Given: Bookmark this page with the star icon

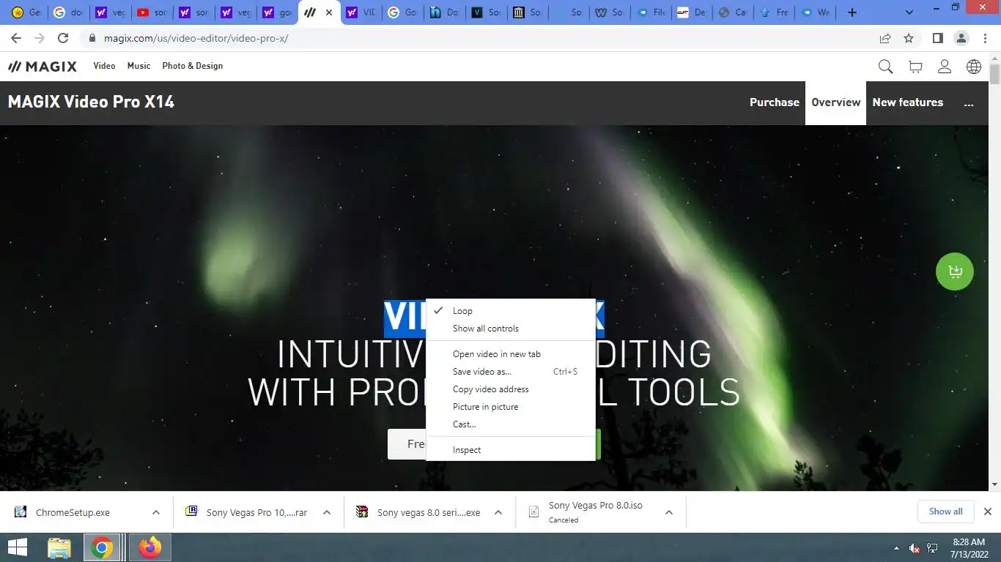Looking at the screenshot, I should (909, 38).
